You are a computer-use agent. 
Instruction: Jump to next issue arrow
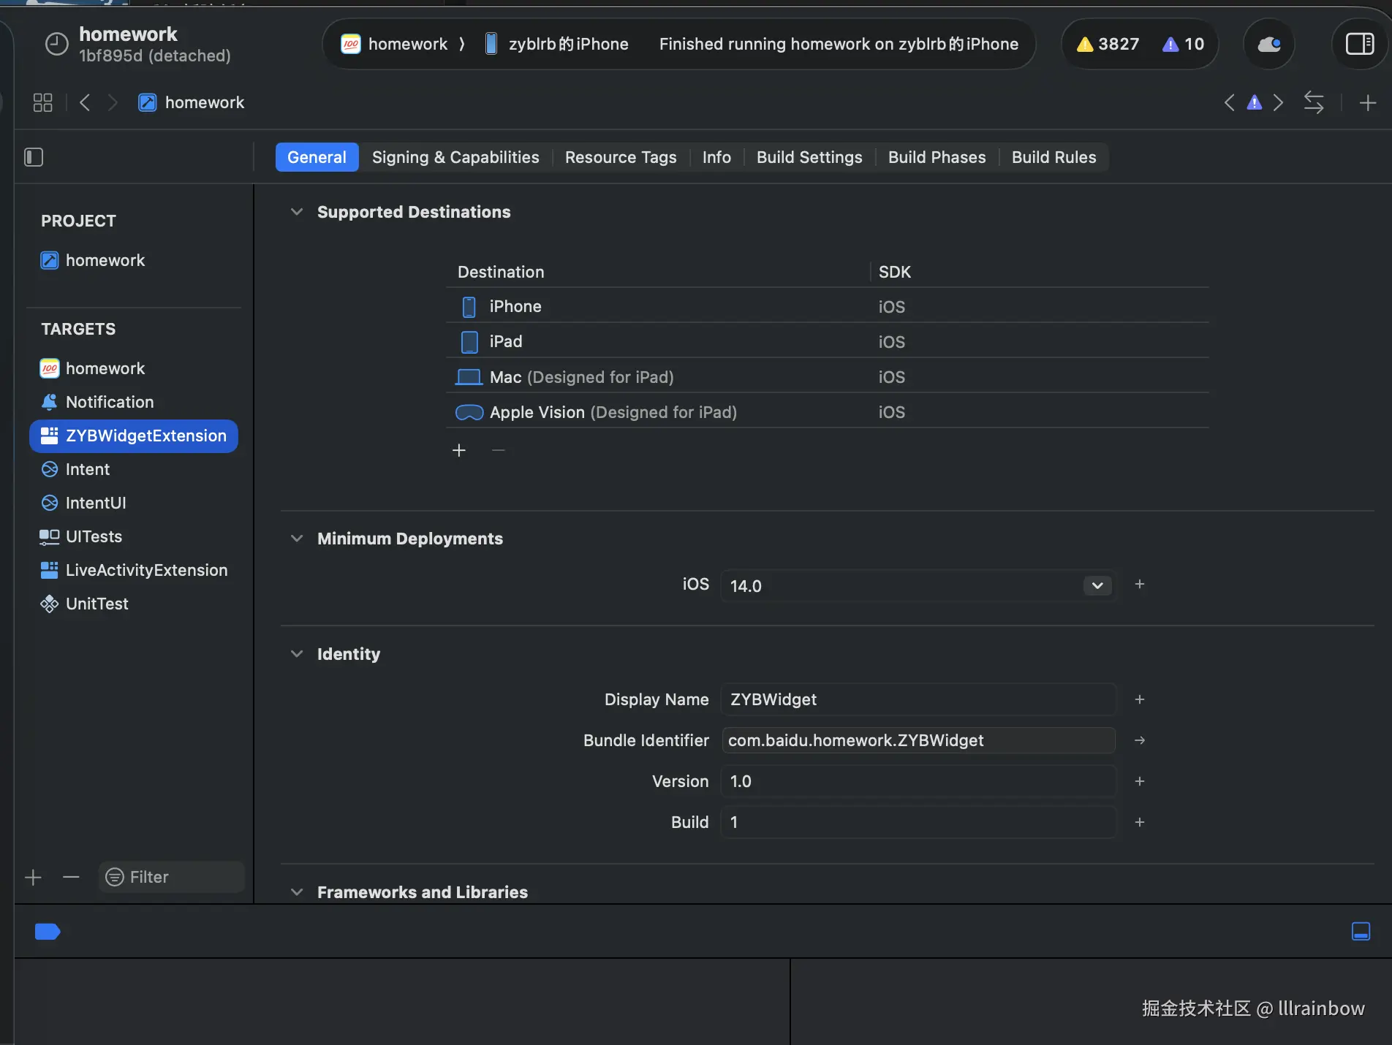[x=1278, y=102]
